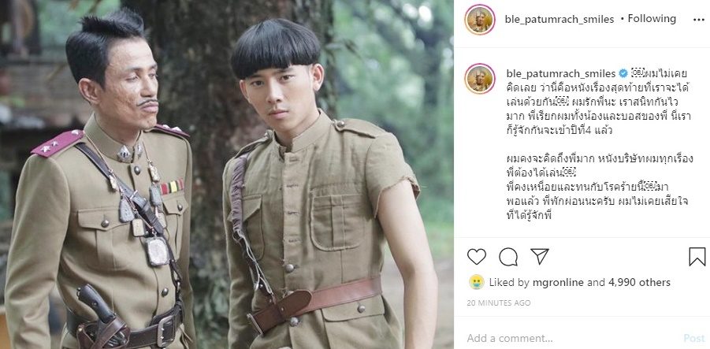The image size is (710, 349).
Task: Share post via paper plane icon
Action: [540, 256]
